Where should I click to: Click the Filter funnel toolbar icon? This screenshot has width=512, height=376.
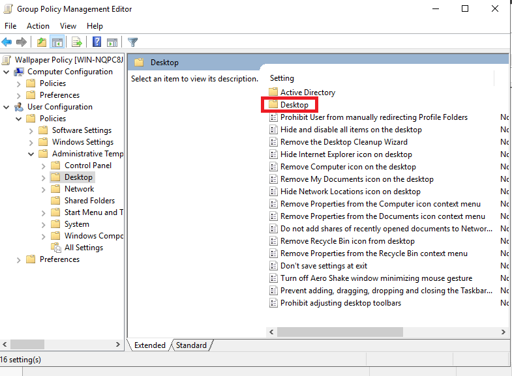pyautogui.click(x=132, y=42)
